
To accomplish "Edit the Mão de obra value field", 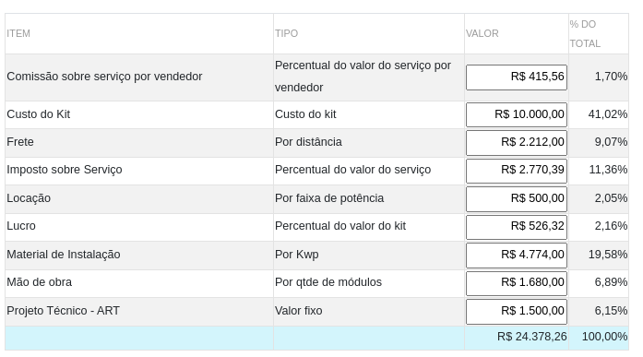I will coord(517,283).
